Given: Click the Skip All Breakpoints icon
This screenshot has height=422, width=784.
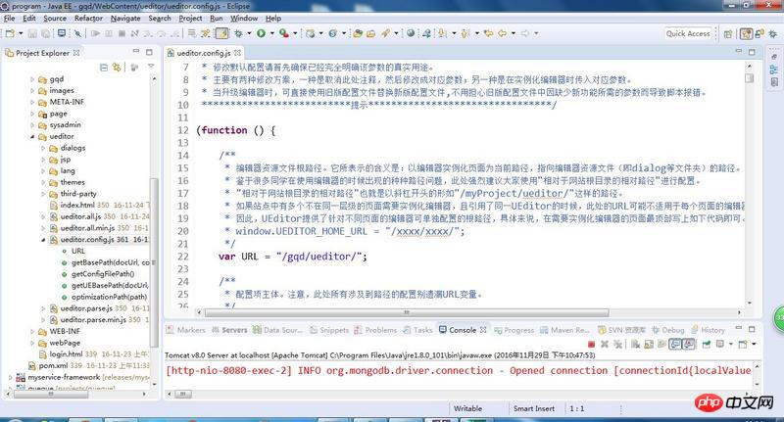Looking at the screenshot, I should point(77,33).
